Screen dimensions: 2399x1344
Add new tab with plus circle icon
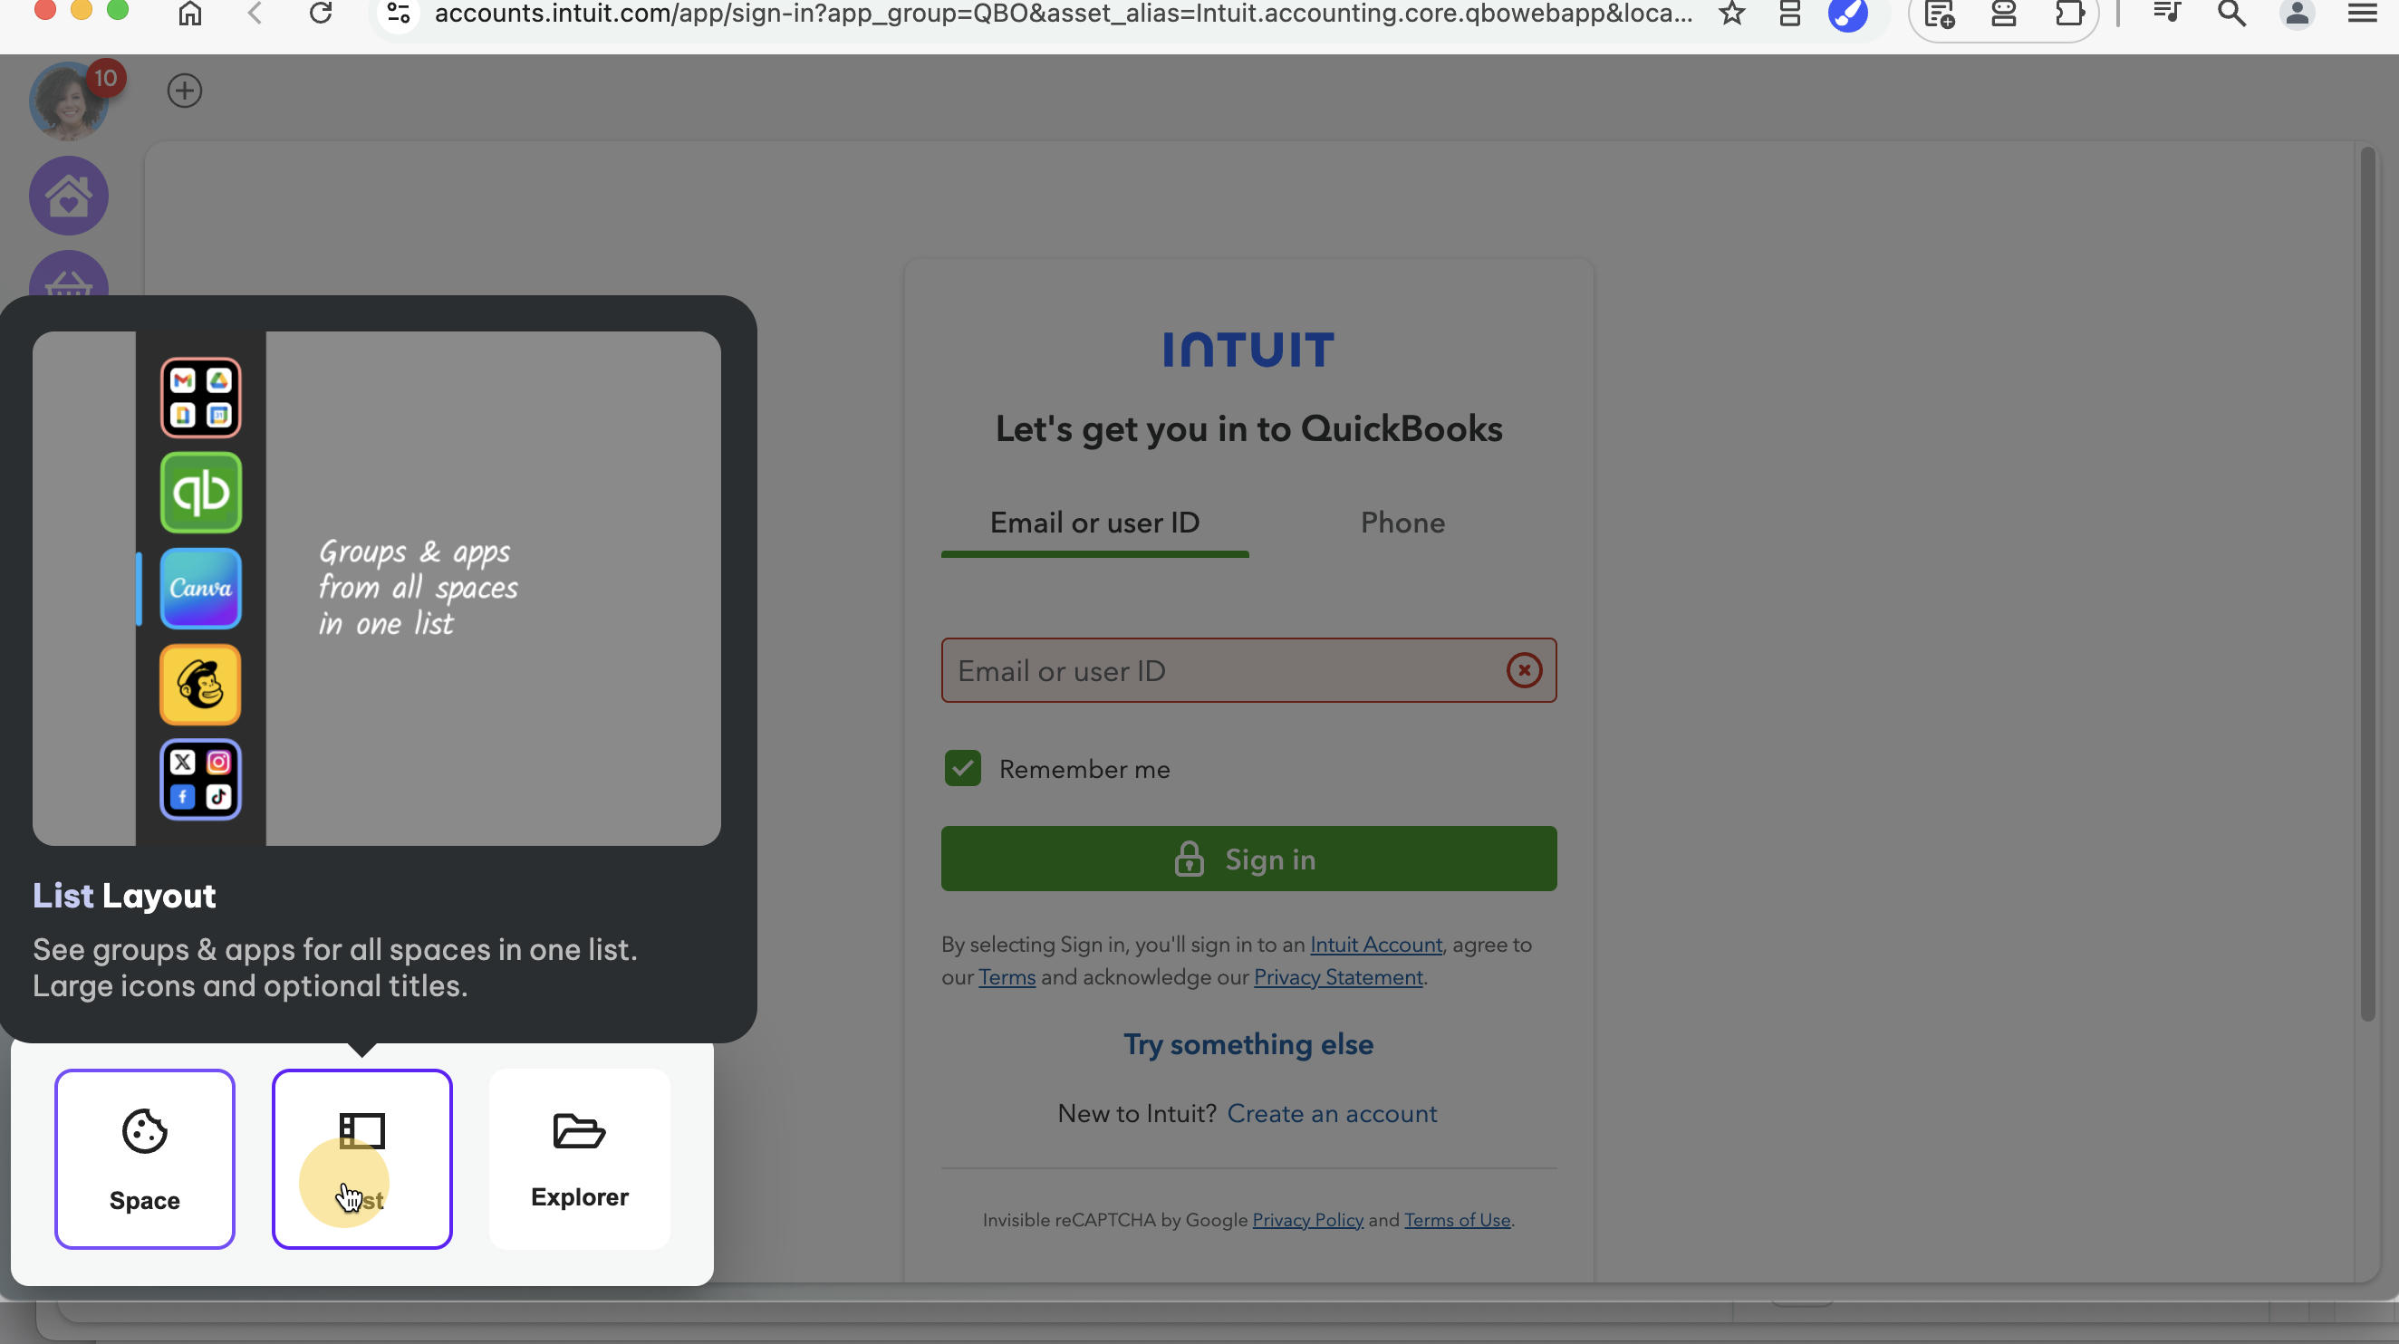pos(185,91)
